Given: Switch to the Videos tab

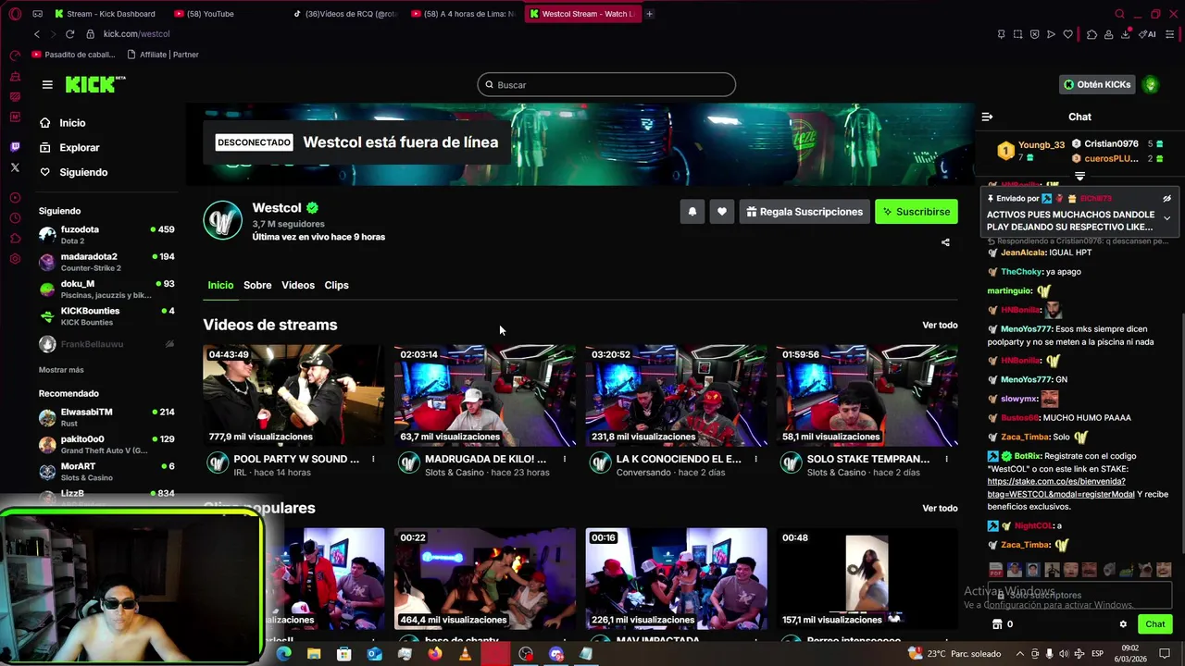Looking at the screenshot, I should tap(298, 285).
